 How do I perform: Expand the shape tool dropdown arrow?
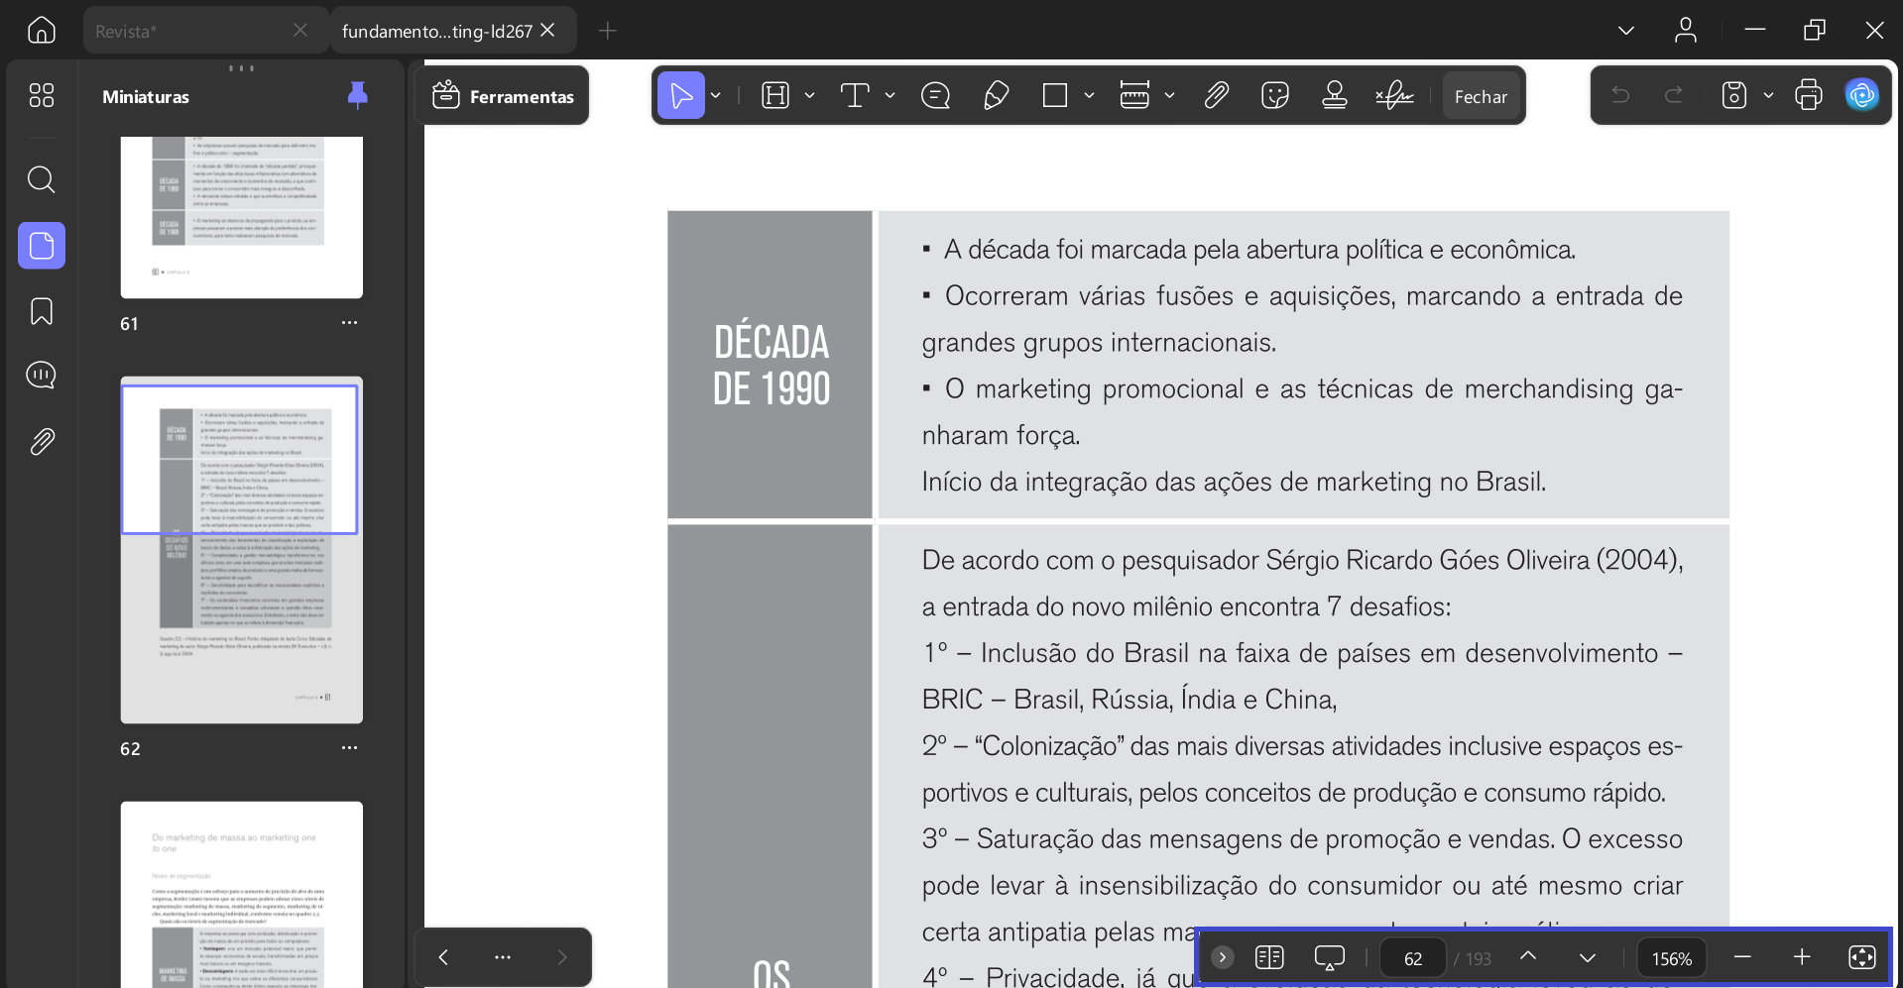(1089, 96)
